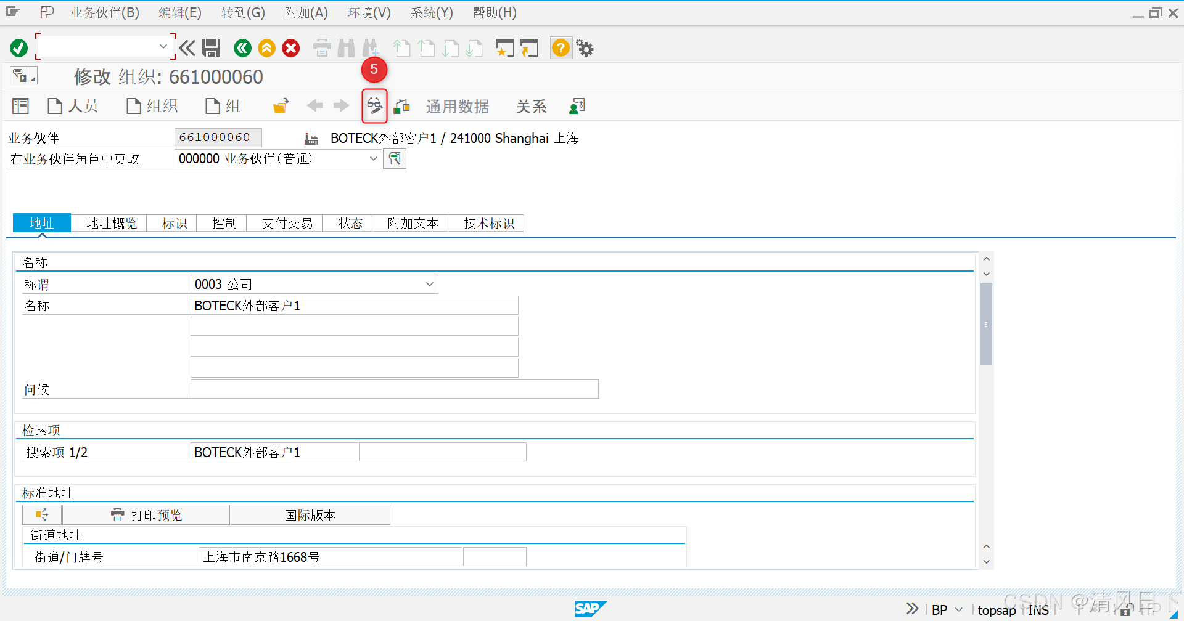Click the 国际版本 international version button
The image size is (1184, 621).
[x=310, y=514]
